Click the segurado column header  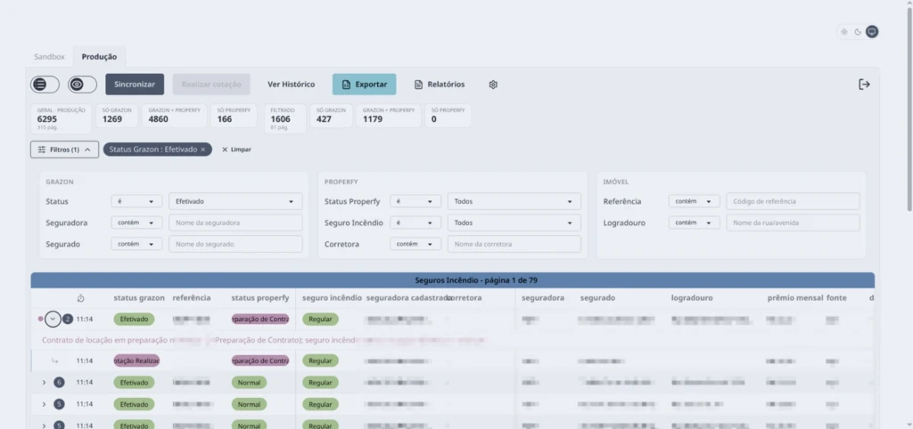click(597, 297)
